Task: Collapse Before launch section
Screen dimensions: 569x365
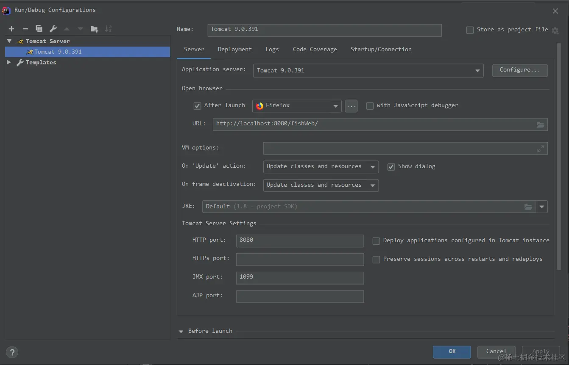Action: (x=181, y=332)
